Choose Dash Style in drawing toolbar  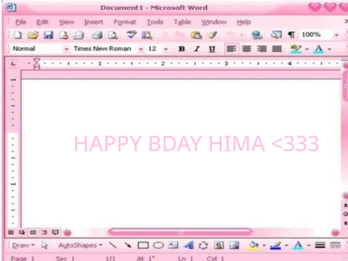(335, 245)
